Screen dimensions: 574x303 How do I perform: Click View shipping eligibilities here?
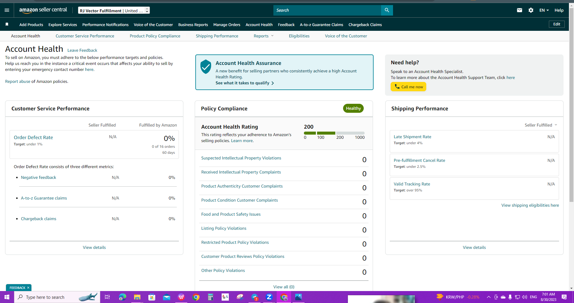530,205
